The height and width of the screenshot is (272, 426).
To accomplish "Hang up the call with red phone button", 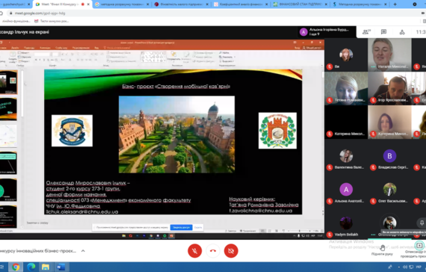I will click(x=213, y=250).
